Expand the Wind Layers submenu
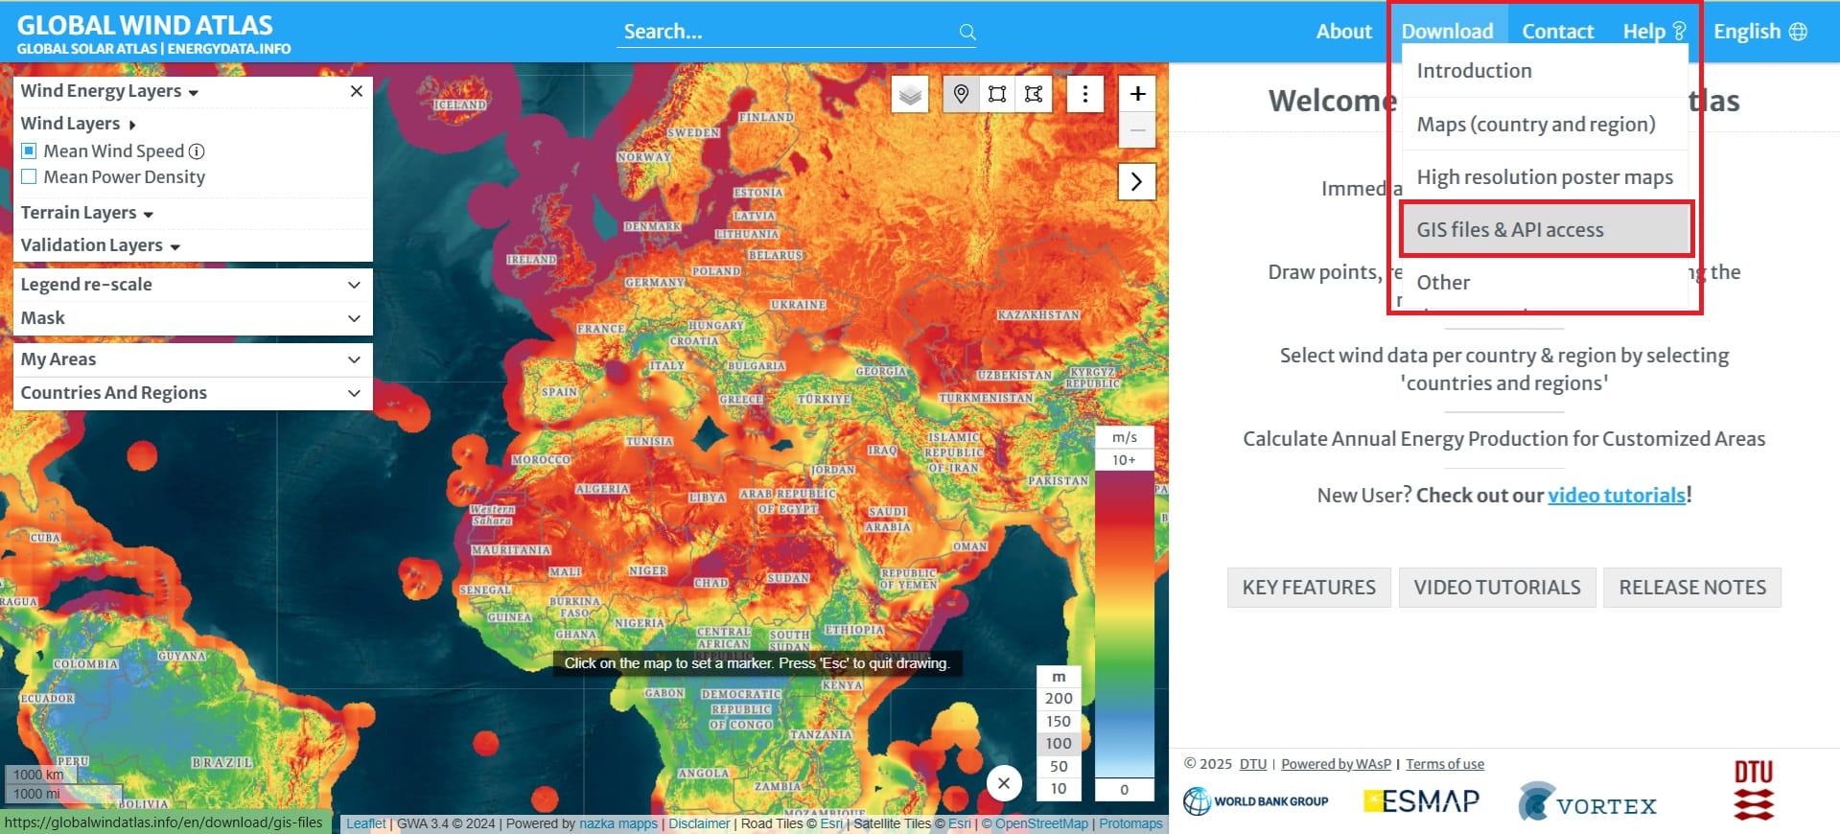1840x834 pixels. tap(79, 124)
